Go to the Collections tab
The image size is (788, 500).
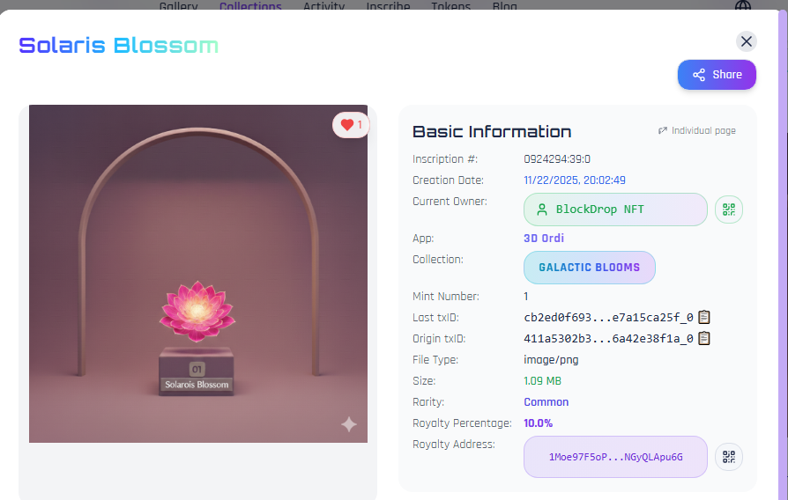pos(250,6)
